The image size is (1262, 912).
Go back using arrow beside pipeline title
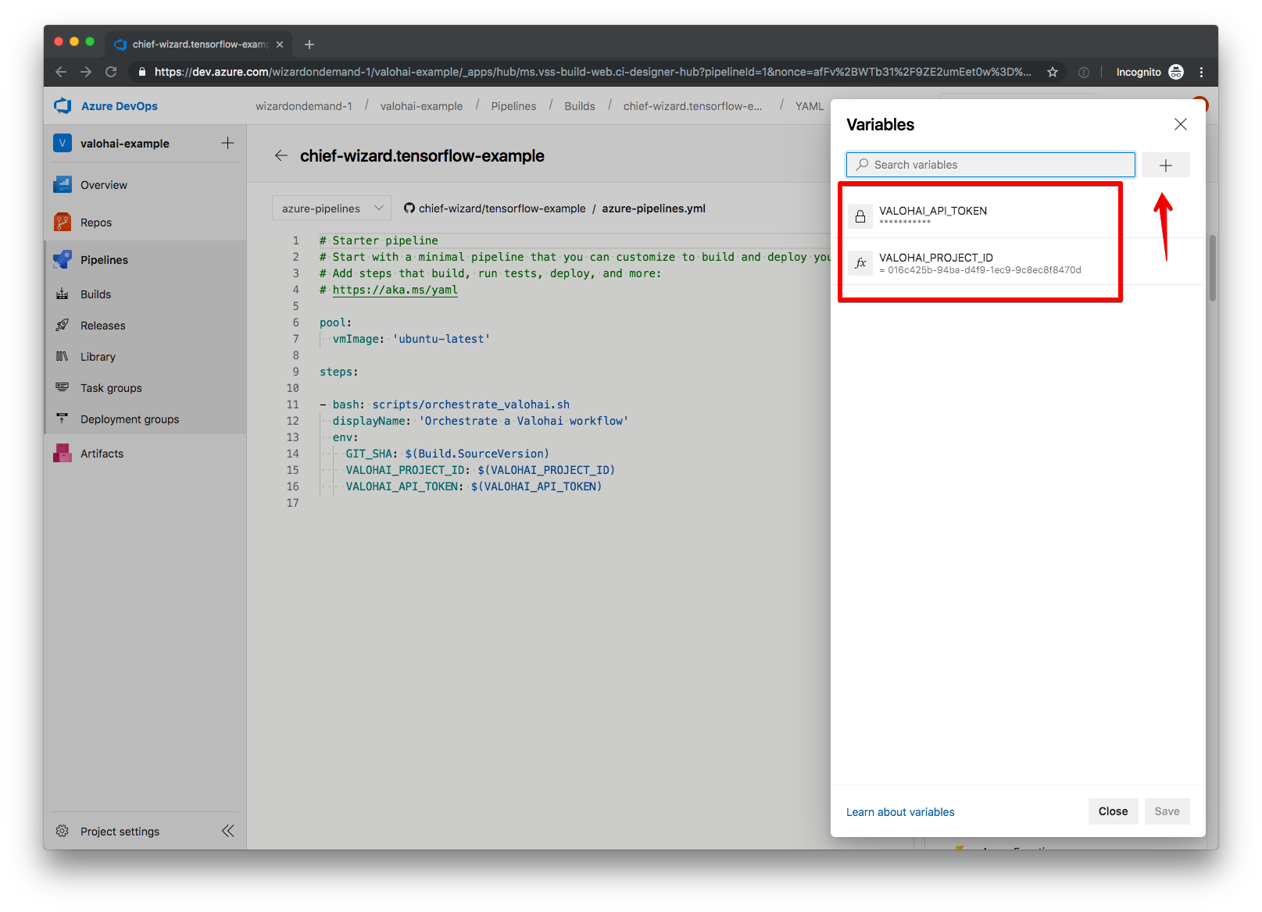281,156
